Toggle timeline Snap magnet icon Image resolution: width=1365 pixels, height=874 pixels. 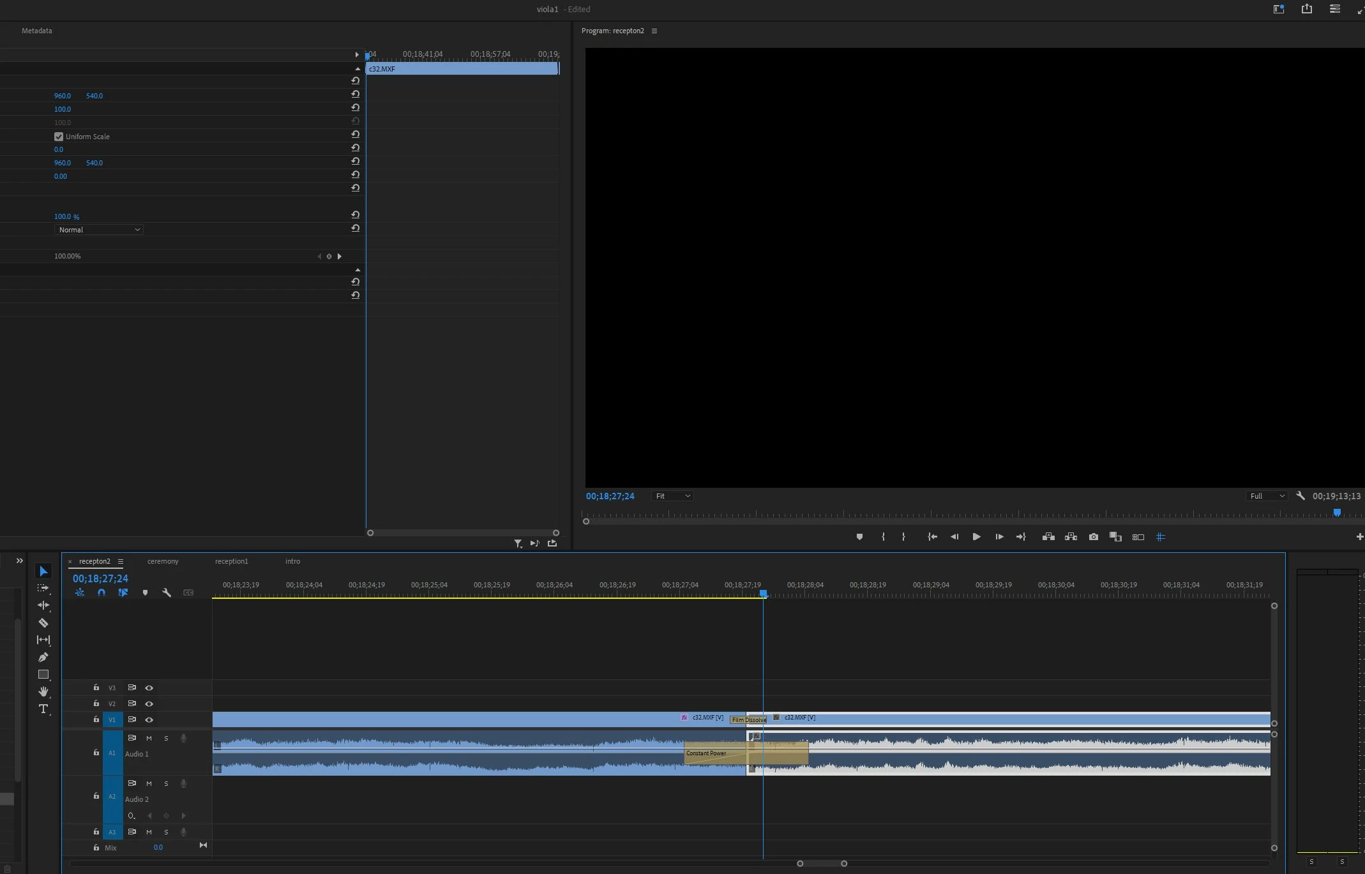pos(101,592)
